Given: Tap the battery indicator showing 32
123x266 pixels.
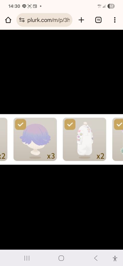Looking at the screenshot, I should pos(111,6).
